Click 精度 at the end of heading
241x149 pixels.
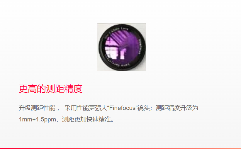(x=73, y=89)
